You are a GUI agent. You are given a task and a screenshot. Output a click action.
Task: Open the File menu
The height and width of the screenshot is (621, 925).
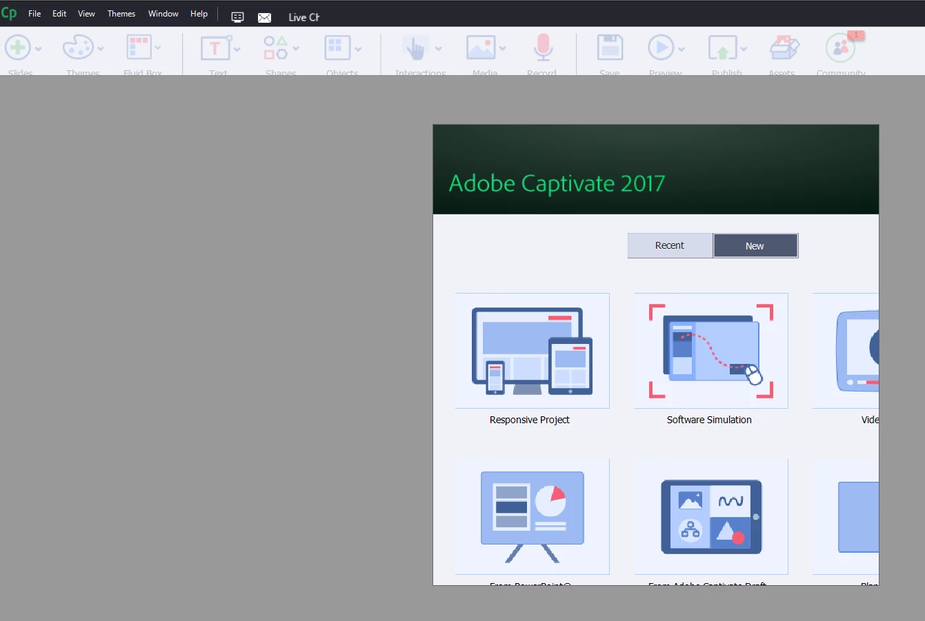34,14
